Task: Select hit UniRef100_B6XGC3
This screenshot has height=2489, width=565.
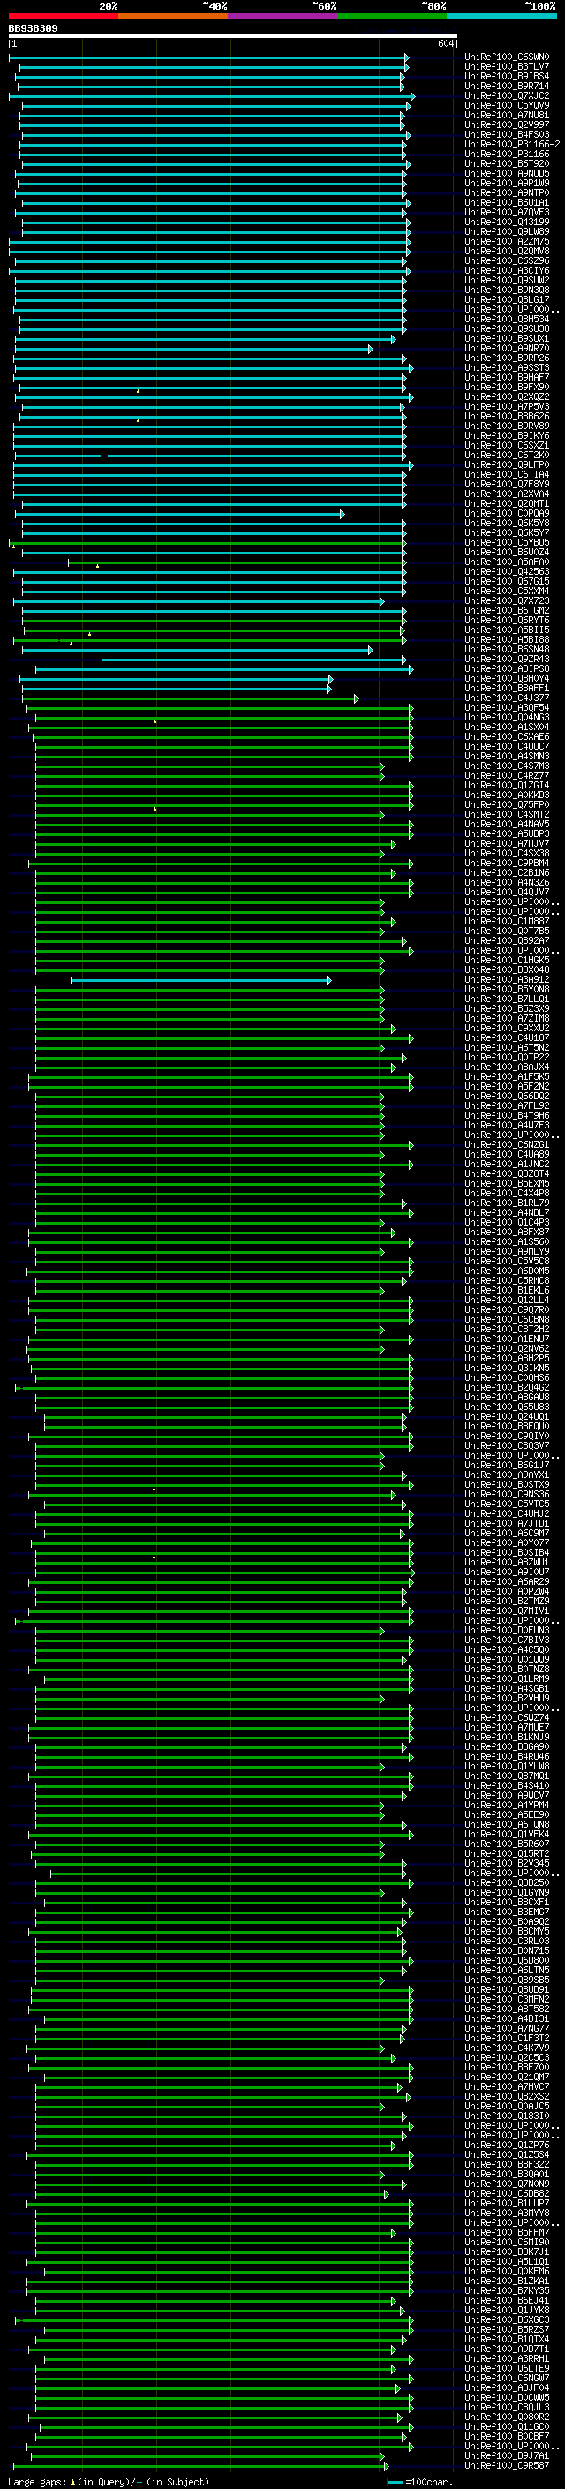Action: pos(507,2321)
